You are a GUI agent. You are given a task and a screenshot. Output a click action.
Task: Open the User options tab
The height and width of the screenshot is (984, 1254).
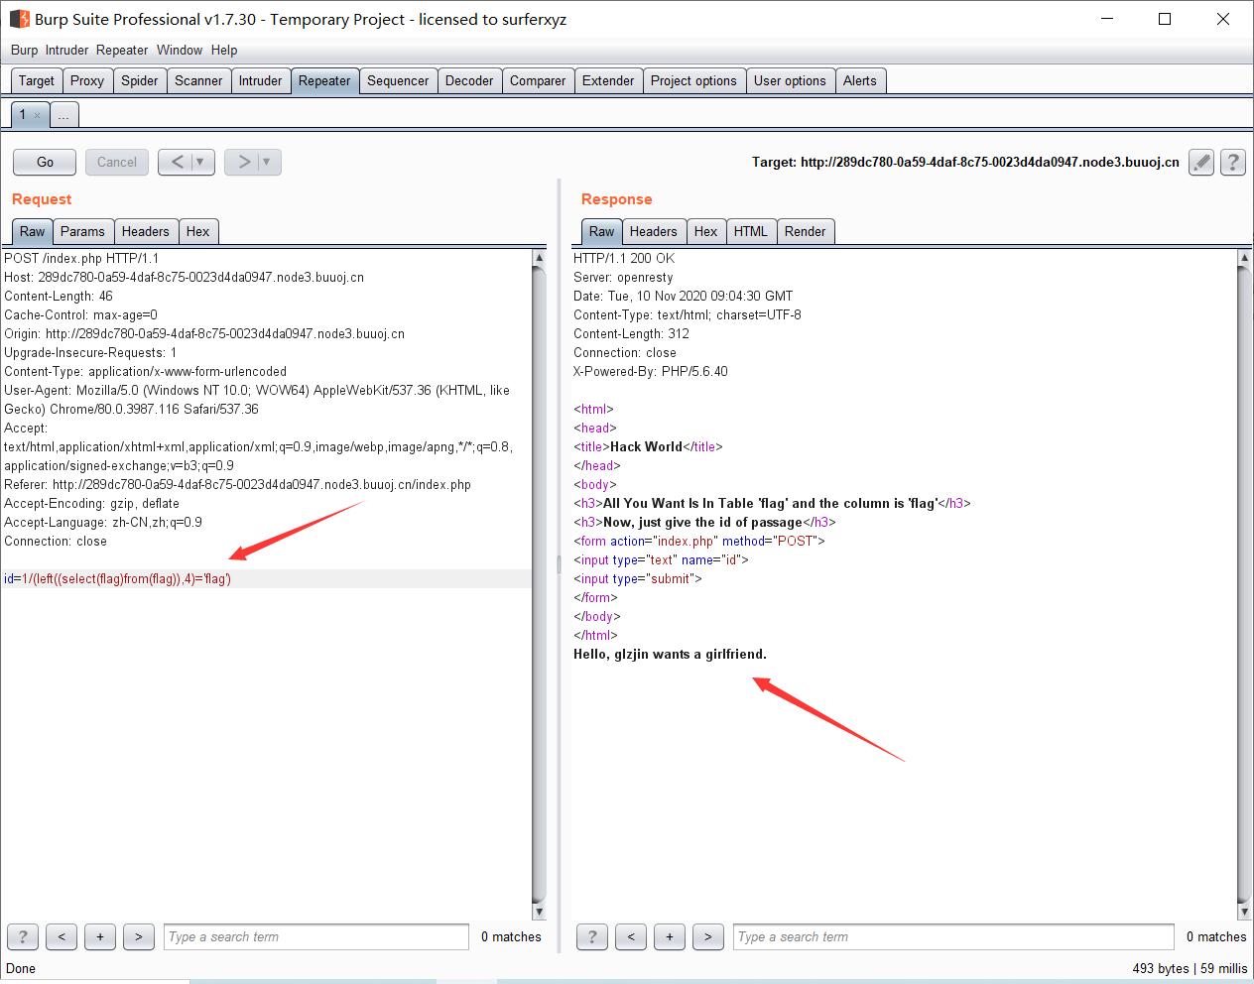click(790, 80)
